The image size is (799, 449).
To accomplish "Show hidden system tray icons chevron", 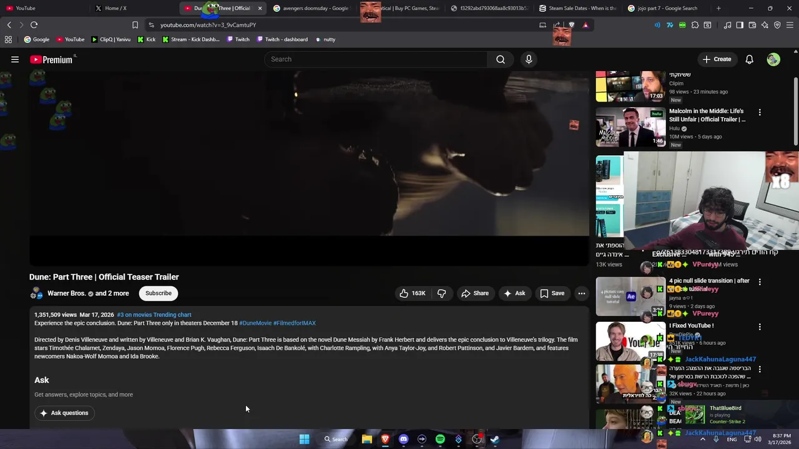I will pyautogui.click(x=702, y=439).
